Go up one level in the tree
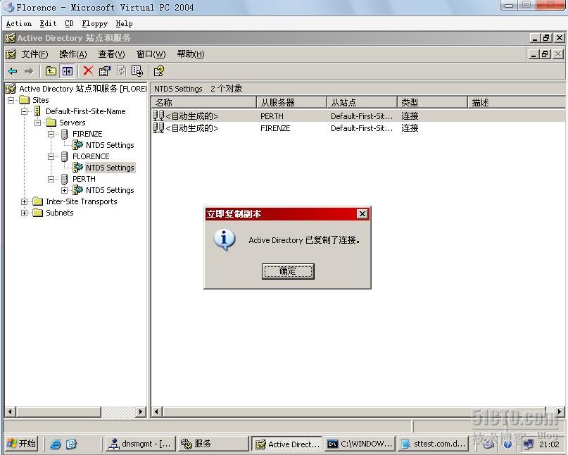 pyautogui.click(x=51, y=71)
